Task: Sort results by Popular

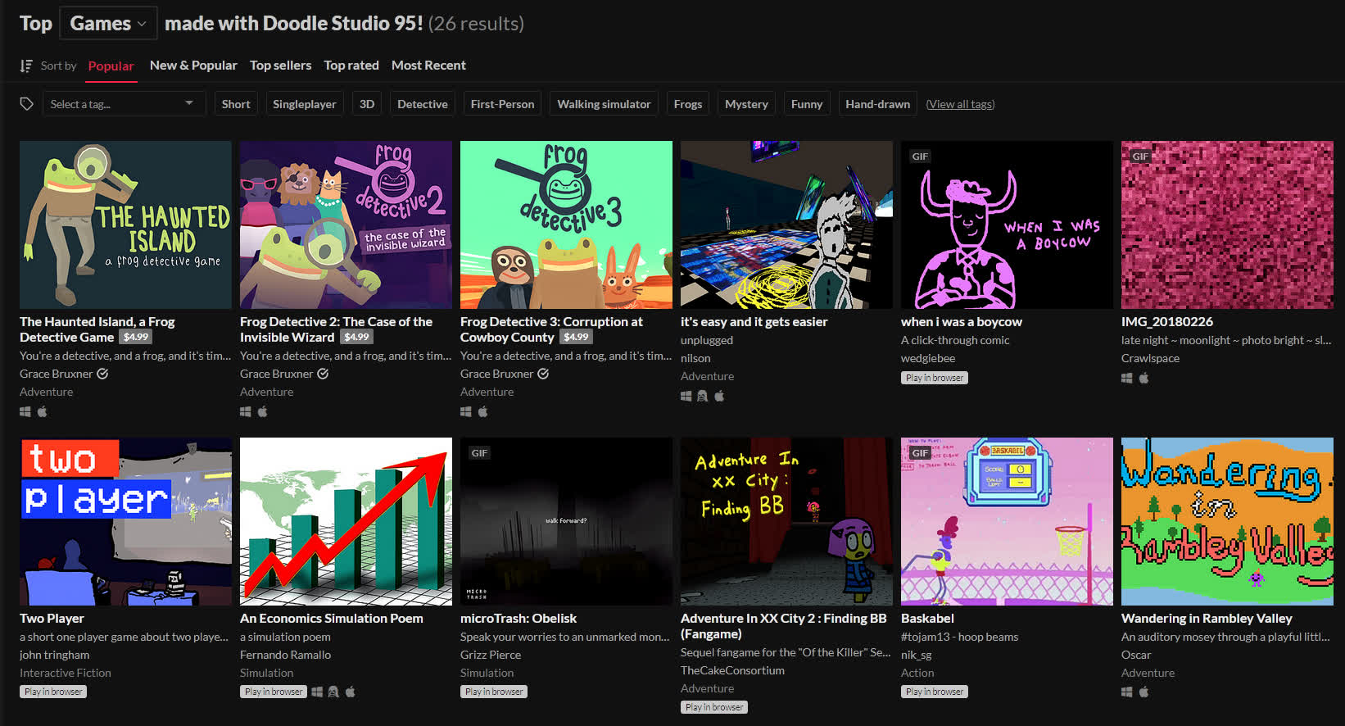Action: (111, 66)
